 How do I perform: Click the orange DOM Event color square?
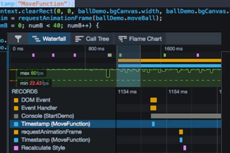16,100
